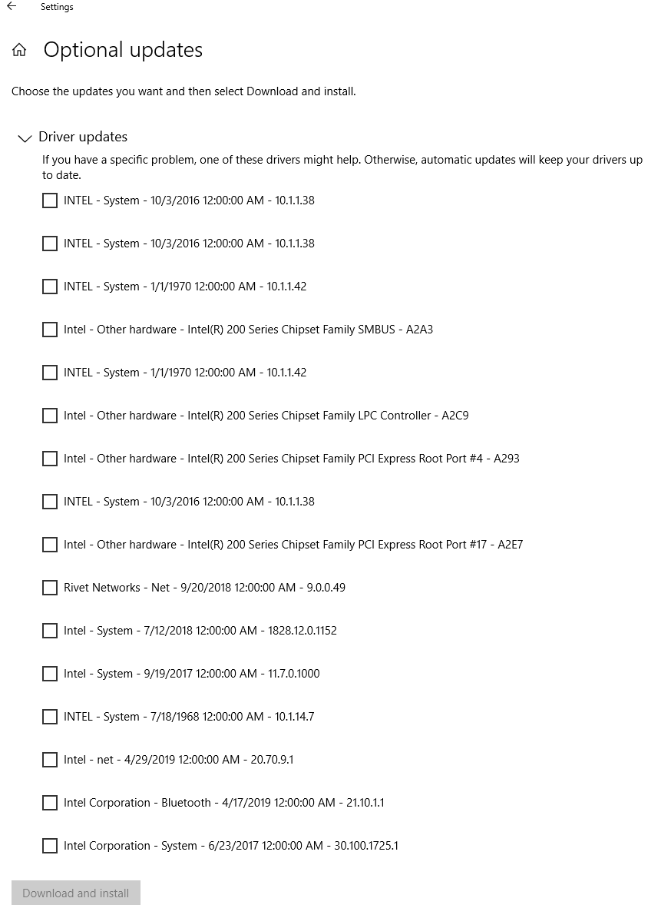Select the Intel net 20.70.9.1 checkbox

[50, 760]
